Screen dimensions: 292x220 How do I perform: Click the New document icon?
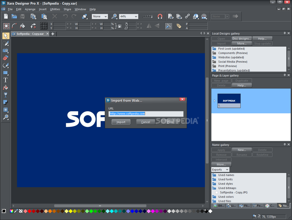(x=6, y=16)
